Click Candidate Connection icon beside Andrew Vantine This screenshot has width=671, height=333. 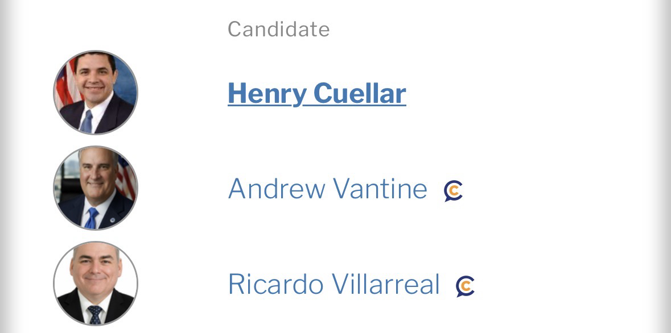tap(453, 191)
